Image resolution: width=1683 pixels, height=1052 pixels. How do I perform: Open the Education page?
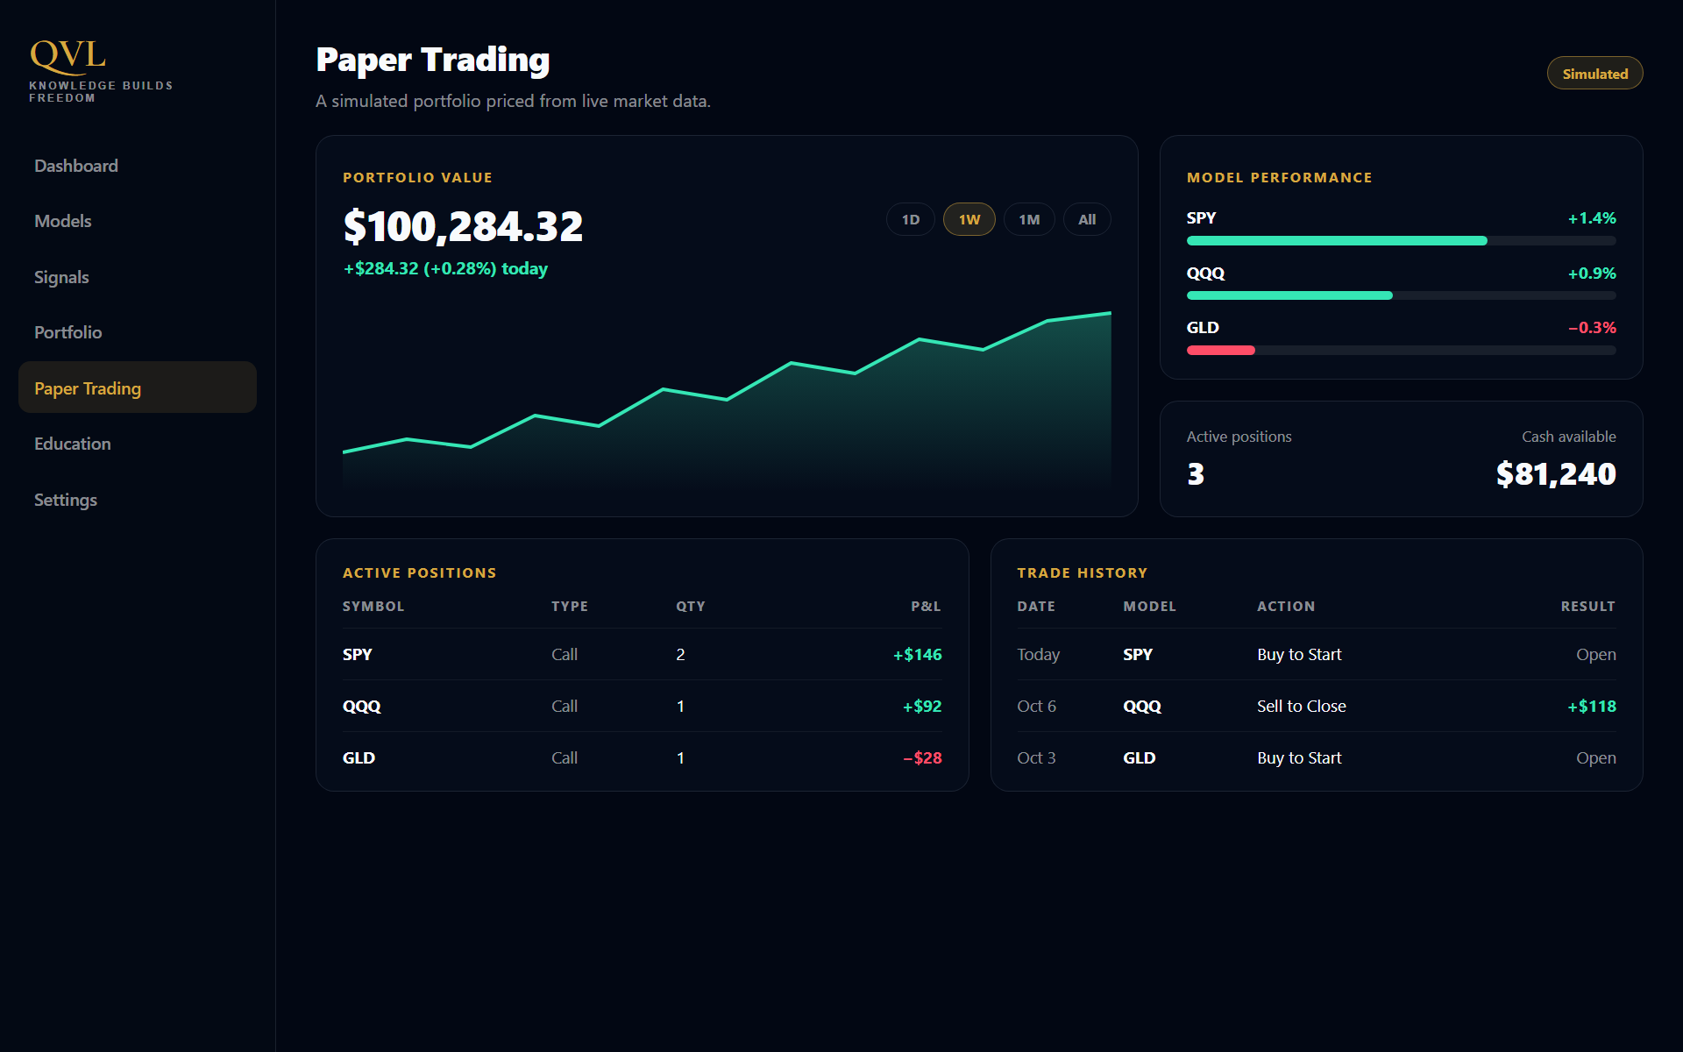coord(138,444)
